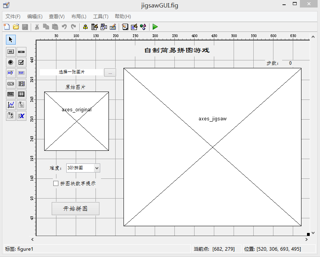This screenshot has width=320, height=257.
Task: Open the Align Objects tool
Action: [x=85, y=27]
